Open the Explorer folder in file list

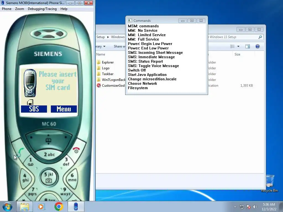[108, 62]
